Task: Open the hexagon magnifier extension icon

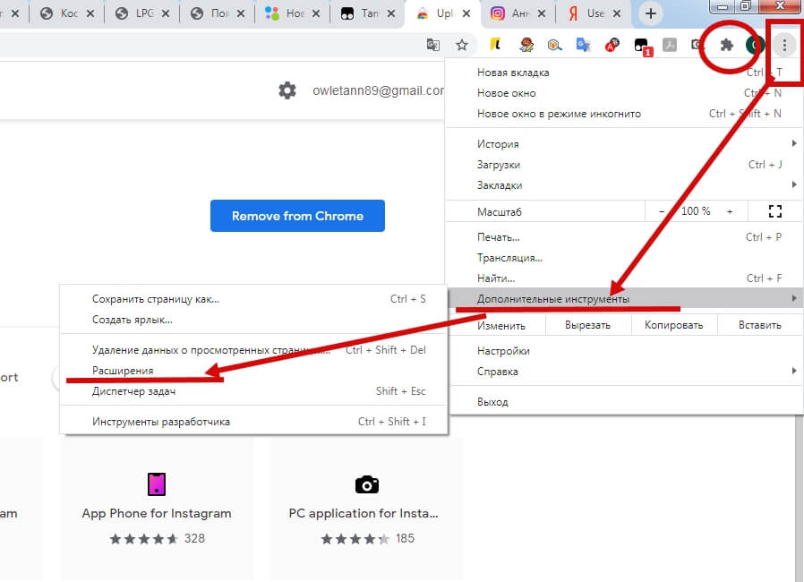Action: (554, 45)
